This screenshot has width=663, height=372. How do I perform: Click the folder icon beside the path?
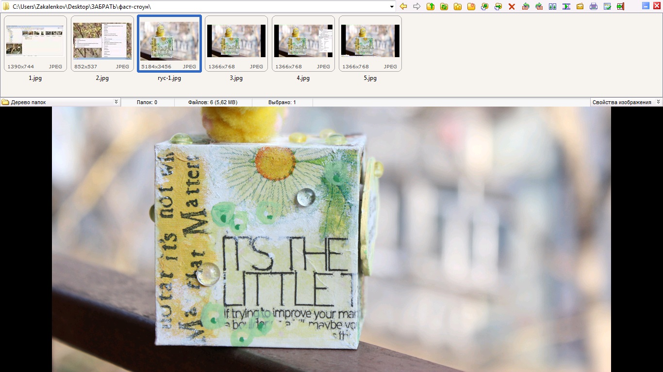(6, 6)
